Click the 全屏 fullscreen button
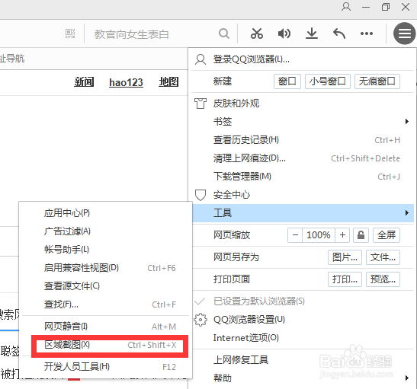This screenshot has height=389, width=417. pos(387,235)
